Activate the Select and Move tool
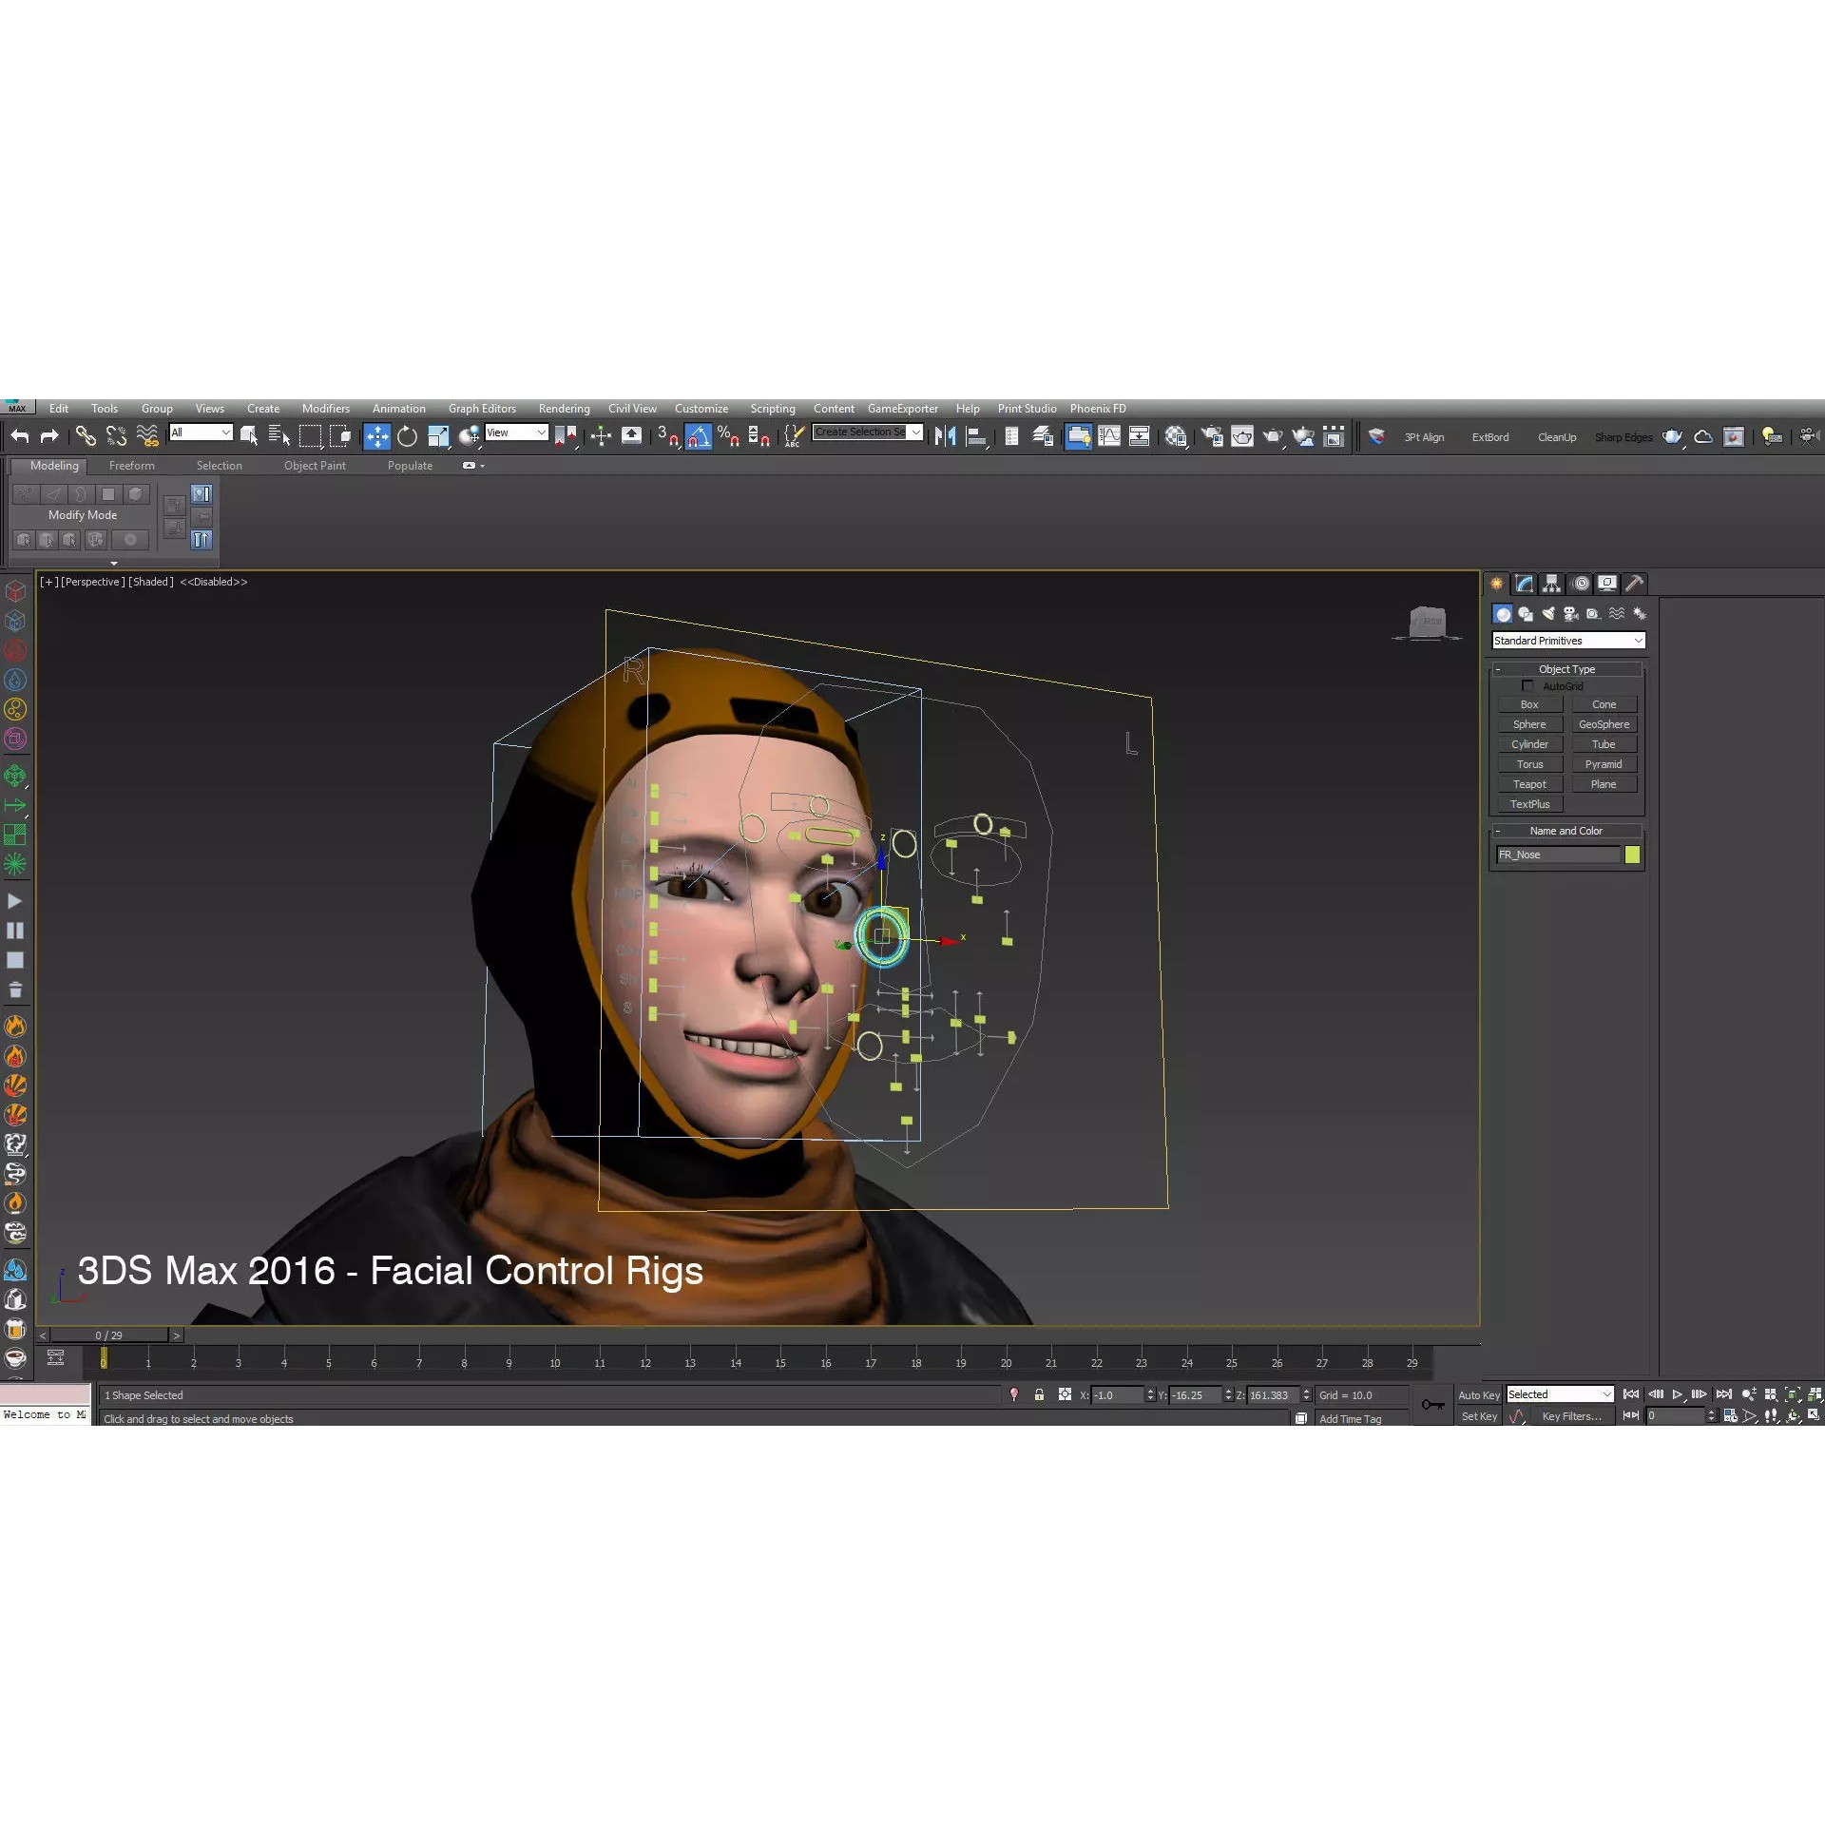This screenshot has width=1825, height=1825. [x=377, y=436]
